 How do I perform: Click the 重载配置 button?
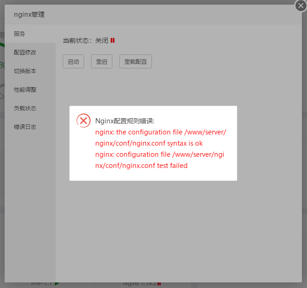(136, 61)
